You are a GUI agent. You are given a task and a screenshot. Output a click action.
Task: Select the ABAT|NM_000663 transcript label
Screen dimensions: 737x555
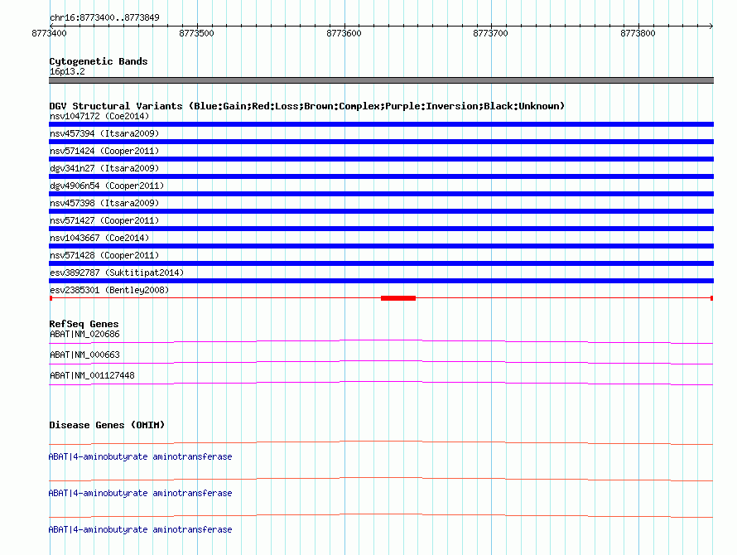[84, 355]
